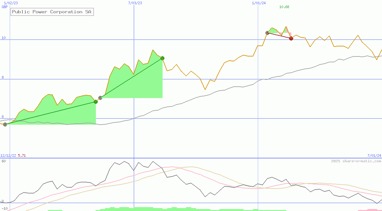Image resolution: width=382 pixels, height=211 pixels.
Task: Click the gray buy marker before the red dot
Action: (267, 33)
